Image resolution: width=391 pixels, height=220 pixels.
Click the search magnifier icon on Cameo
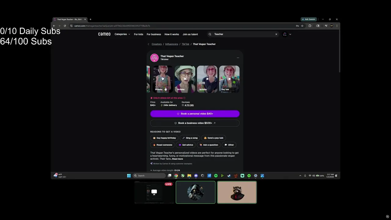[210, 34]
